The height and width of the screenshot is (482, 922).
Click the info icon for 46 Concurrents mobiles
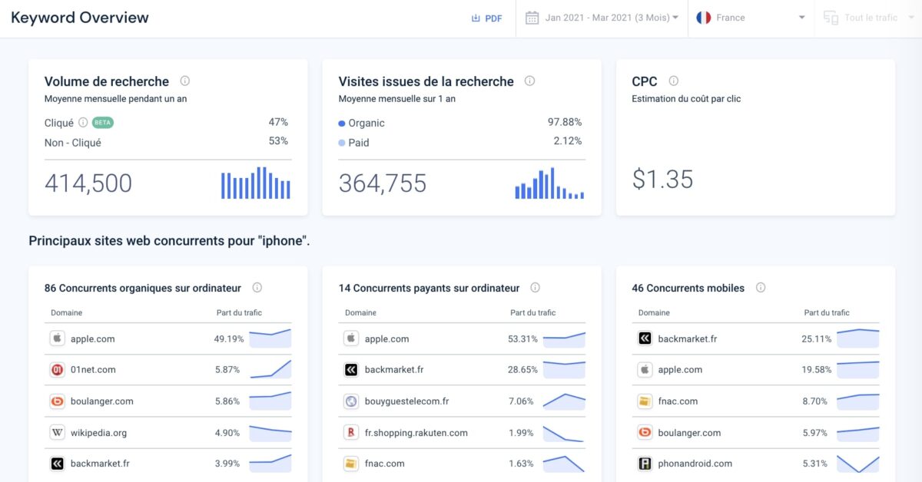(761, 288)
